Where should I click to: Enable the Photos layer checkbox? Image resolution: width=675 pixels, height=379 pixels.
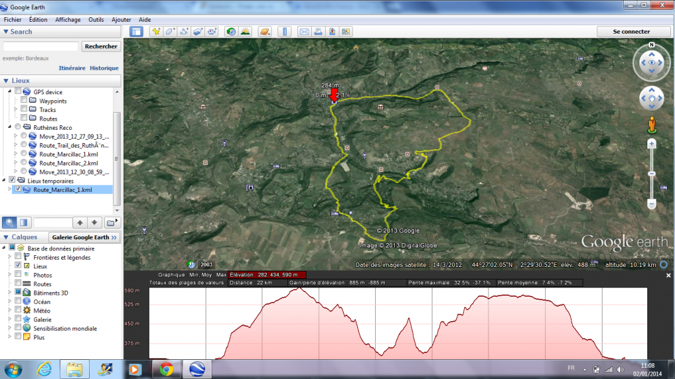18,274
